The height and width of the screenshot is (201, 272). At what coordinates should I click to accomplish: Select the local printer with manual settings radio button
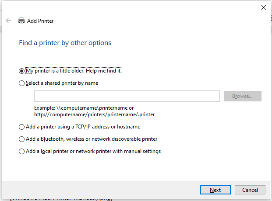tap(22, 151)
